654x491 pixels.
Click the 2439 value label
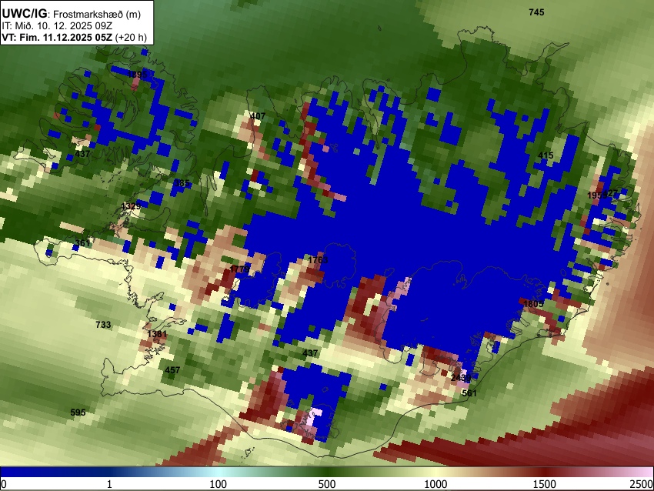[461, 378]
